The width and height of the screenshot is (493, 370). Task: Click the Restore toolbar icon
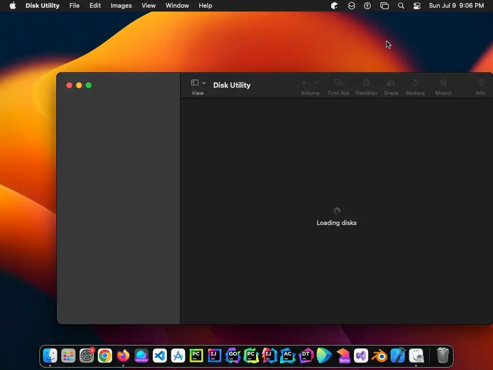[415, 82]
